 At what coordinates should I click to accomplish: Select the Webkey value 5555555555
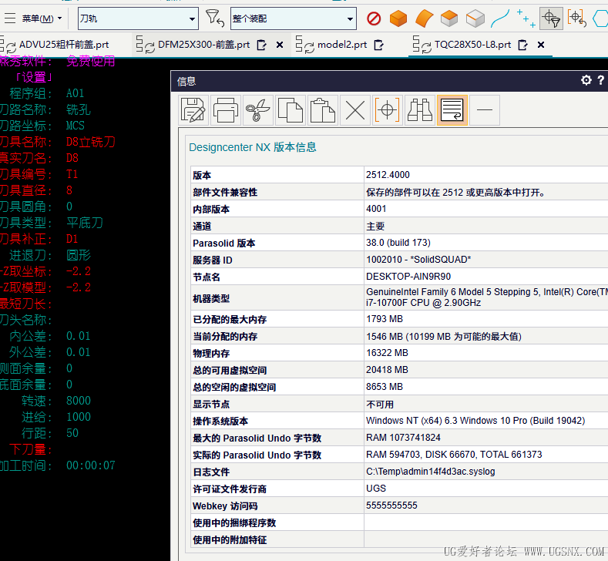(x=391, y=506)
